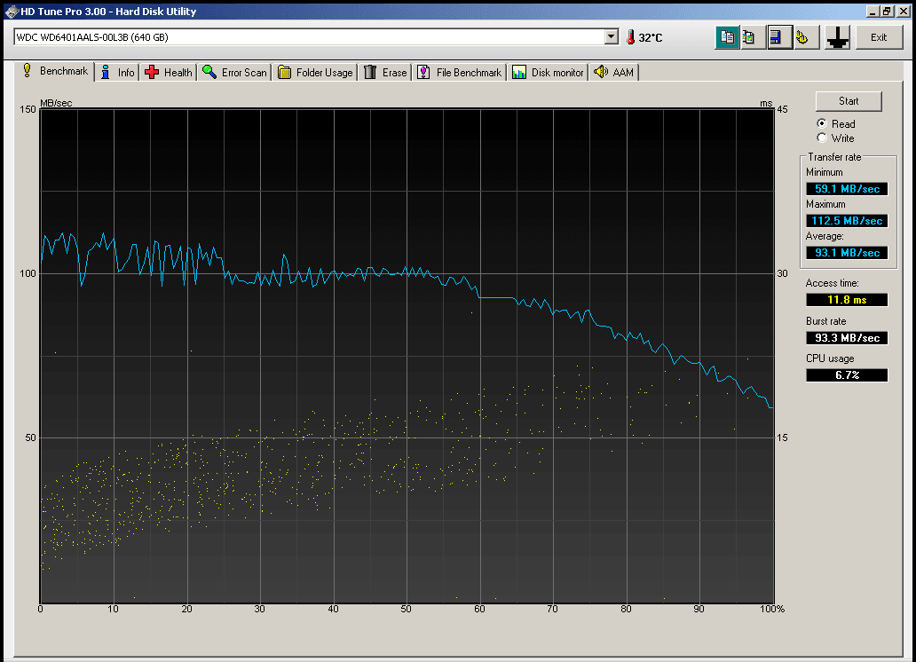
Task: Click the MB/sec axis label
Action: click(x=56, y=103)
